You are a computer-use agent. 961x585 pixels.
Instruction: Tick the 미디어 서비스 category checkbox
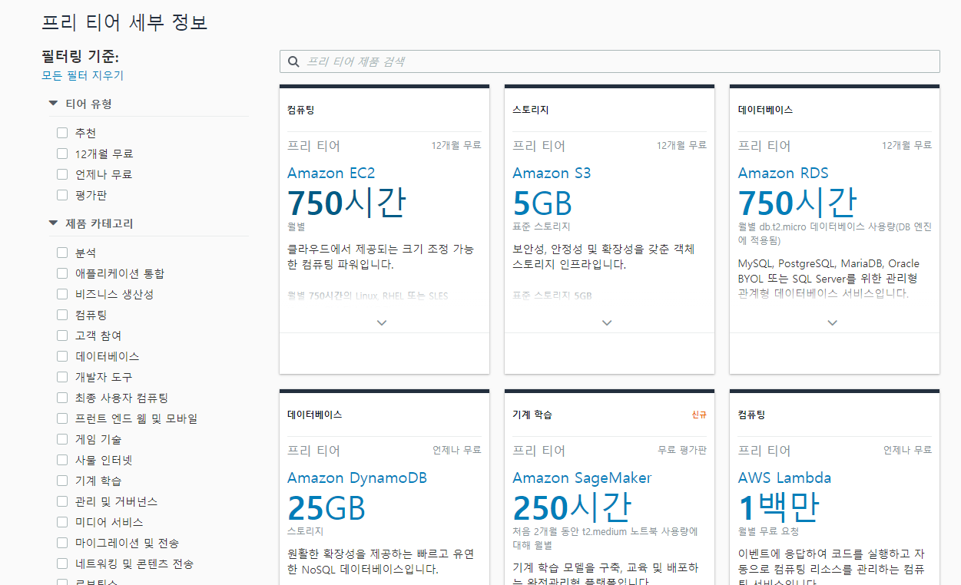(62, 522)
